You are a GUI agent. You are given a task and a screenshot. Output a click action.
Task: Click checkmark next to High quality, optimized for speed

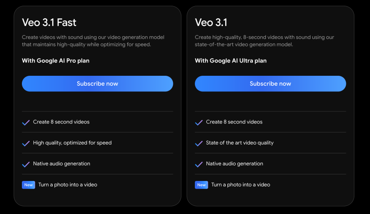(26, 143)
